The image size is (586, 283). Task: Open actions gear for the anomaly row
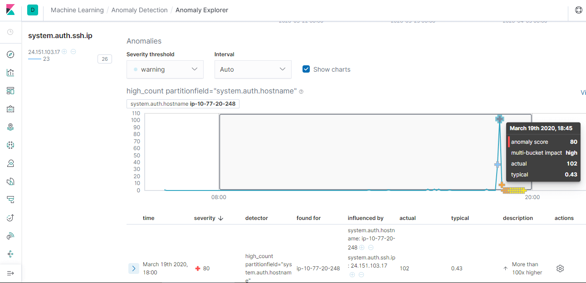pyautogui.click(x=560, y=268)
